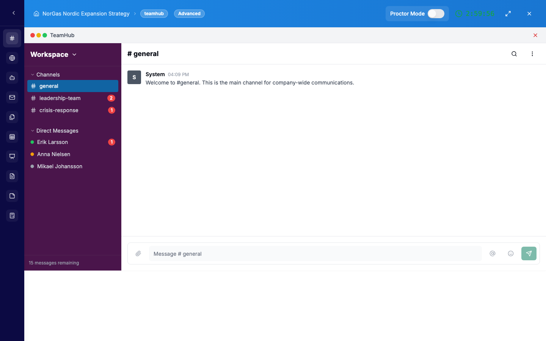This screenshot has width=546, height=341.
Task: Open the spreadsheet grid icon in left rail
Action: click(12, 137)
